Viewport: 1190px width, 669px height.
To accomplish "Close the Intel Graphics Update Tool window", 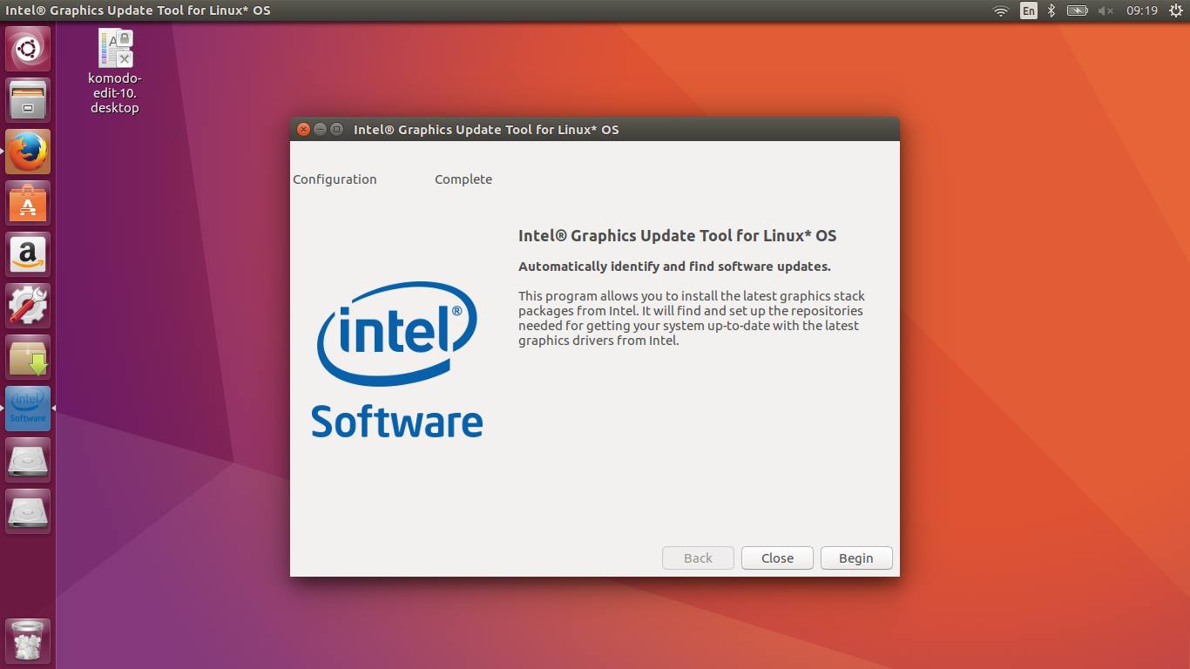I will click(303, 129).
